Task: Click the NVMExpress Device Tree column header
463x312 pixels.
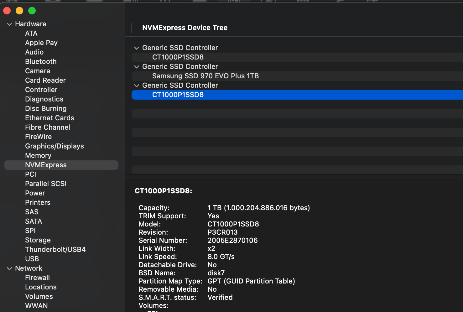Action: pos(185,28)
